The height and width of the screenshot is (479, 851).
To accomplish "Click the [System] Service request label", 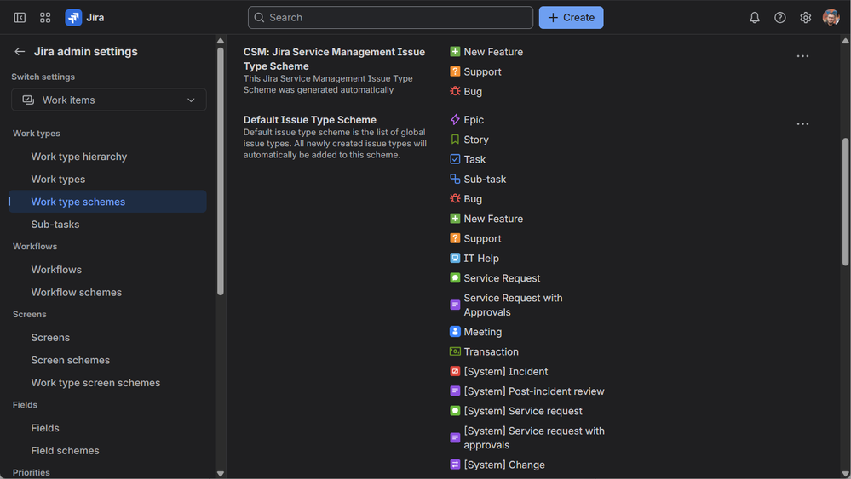I will (x=523, y=411).
